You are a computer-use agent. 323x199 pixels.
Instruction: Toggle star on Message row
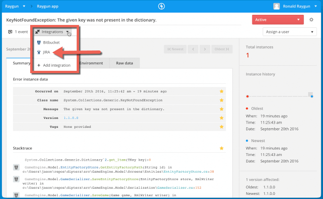(x=221, y=109)
